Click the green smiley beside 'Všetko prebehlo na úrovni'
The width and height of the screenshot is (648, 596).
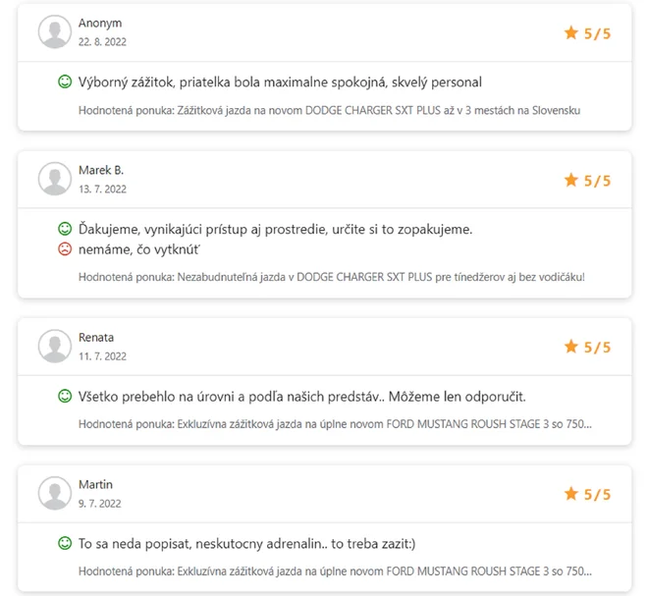pos(65,396)
